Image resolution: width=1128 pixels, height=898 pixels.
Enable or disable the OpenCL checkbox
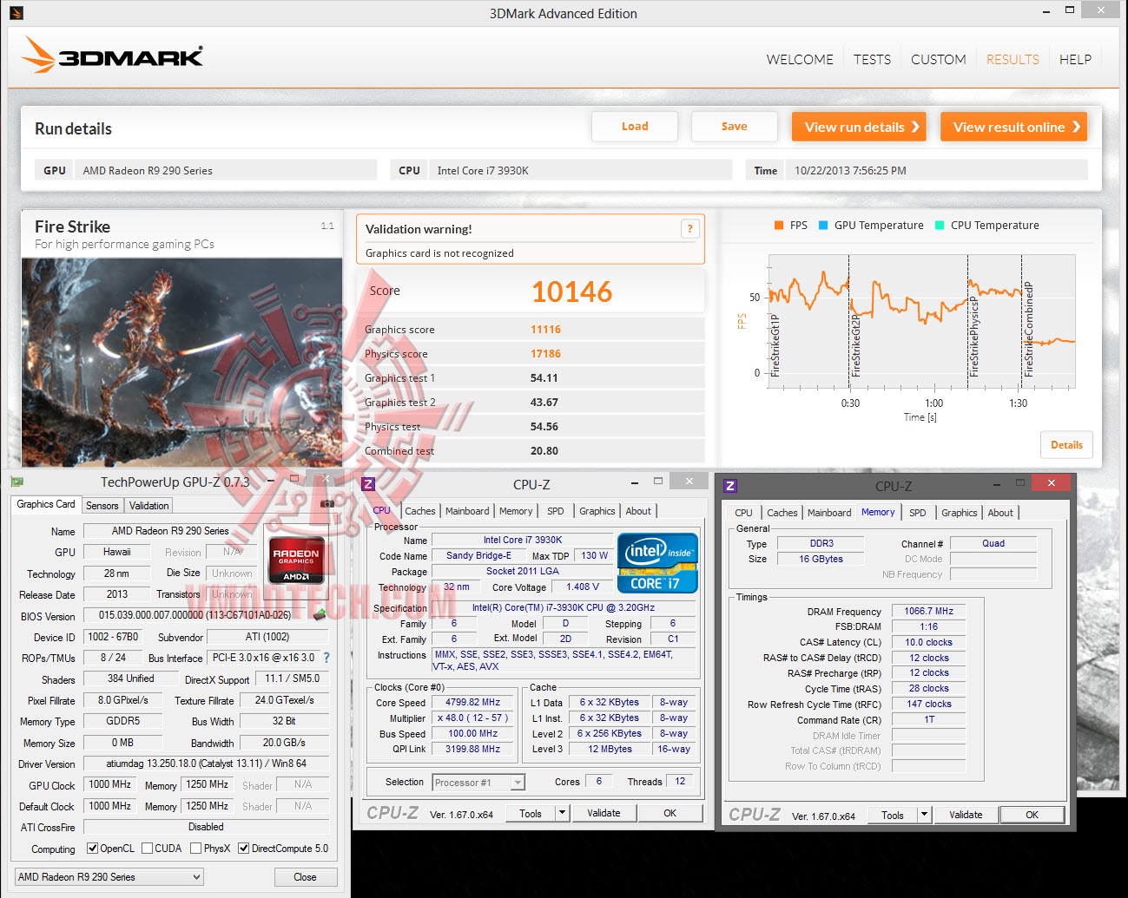[93, 849]
